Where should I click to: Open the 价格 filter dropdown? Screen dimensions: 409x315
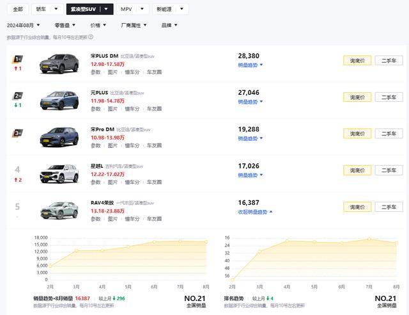(x=98, y=26)
